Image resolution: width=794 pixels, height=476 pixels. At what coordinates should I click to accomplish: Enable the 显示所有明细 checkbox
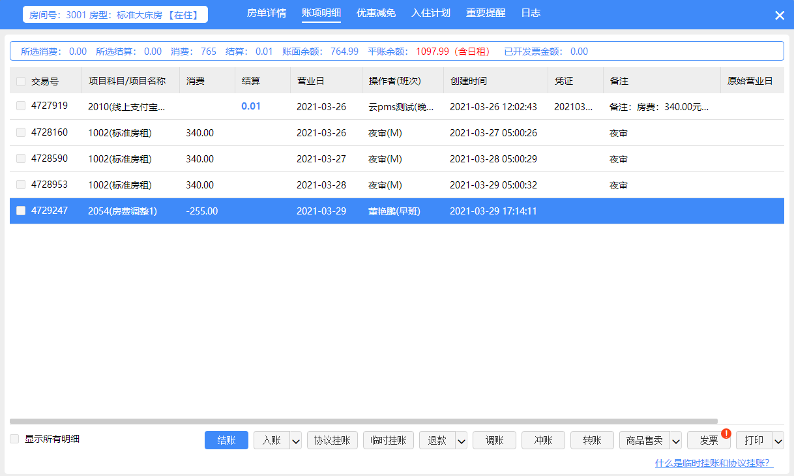point(14,439)
